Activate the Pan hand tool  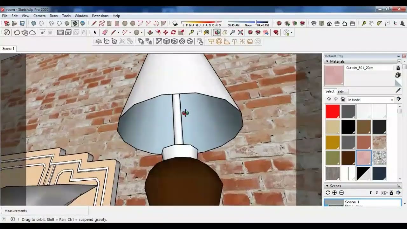tap(225, 32)
